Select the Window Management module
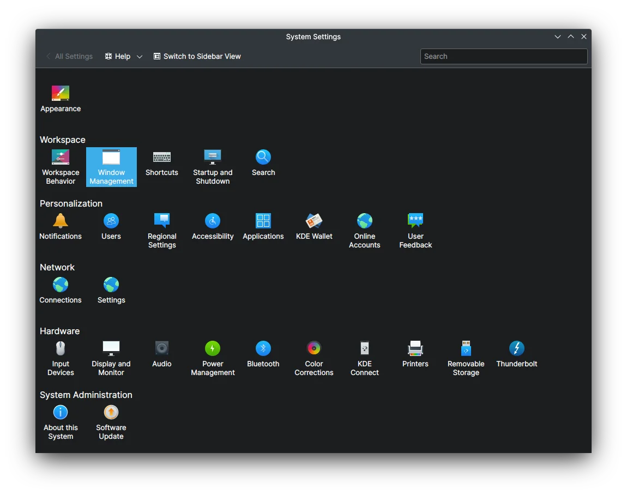Image resolution: width=627 pixels, height=495 pixels. (x=111, y=167)
